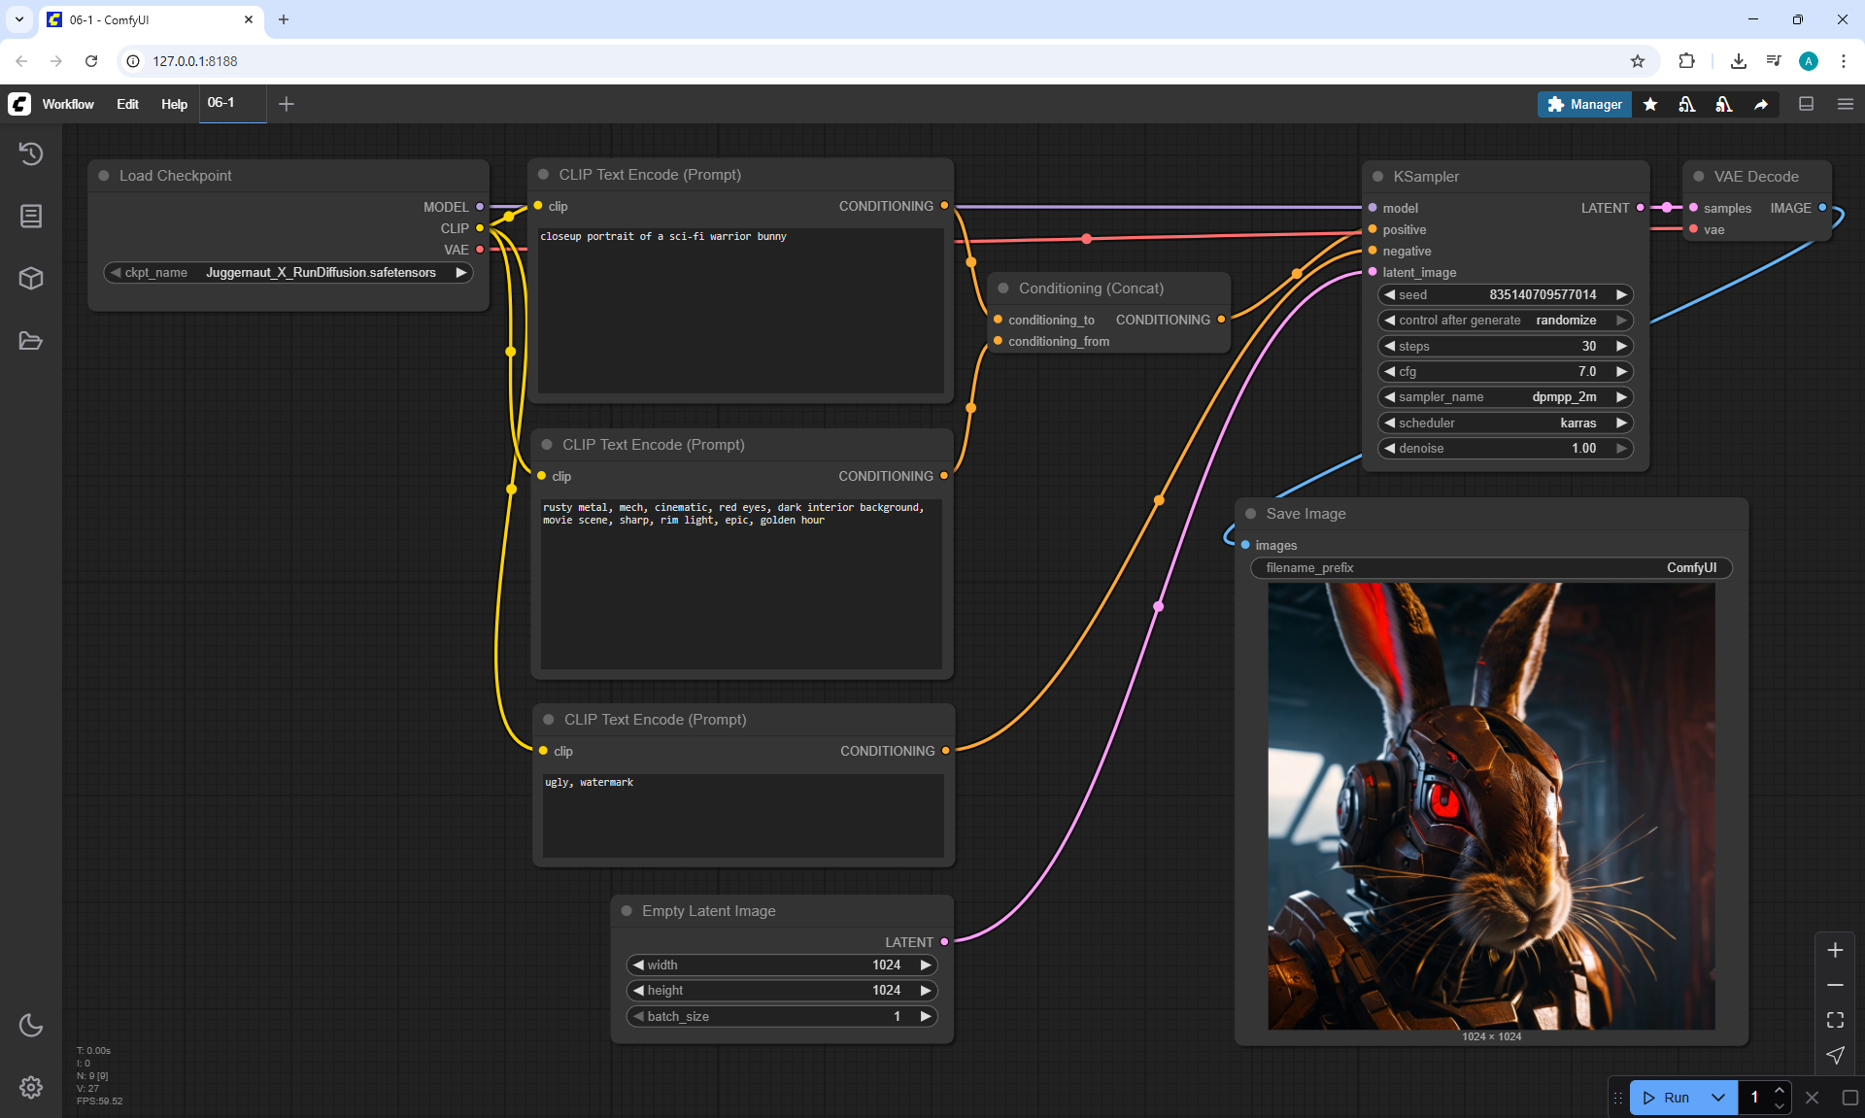The width and height of the screenshot is (1865, 1118).
Task: Zoom in canvas with plus button
Action: [1835, 950]
